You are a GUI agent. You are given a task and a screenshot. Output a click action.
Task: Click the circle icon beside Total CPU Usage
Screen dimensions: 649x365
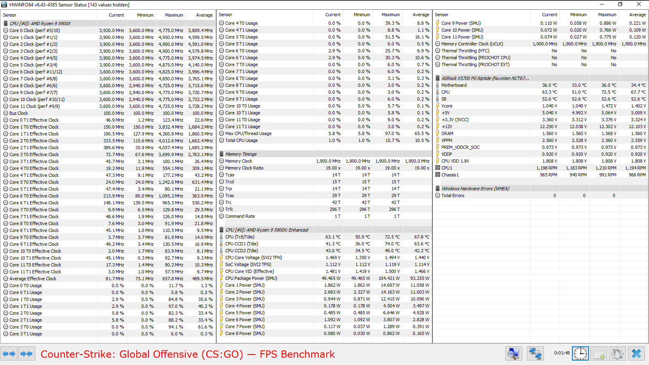click(221, 140)
